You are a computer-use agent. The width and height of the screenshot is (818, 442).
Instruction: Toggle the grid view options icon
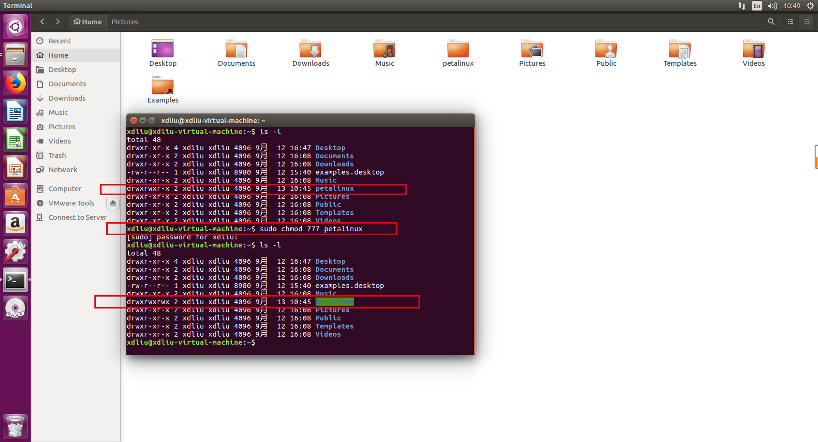coord(807,21)
